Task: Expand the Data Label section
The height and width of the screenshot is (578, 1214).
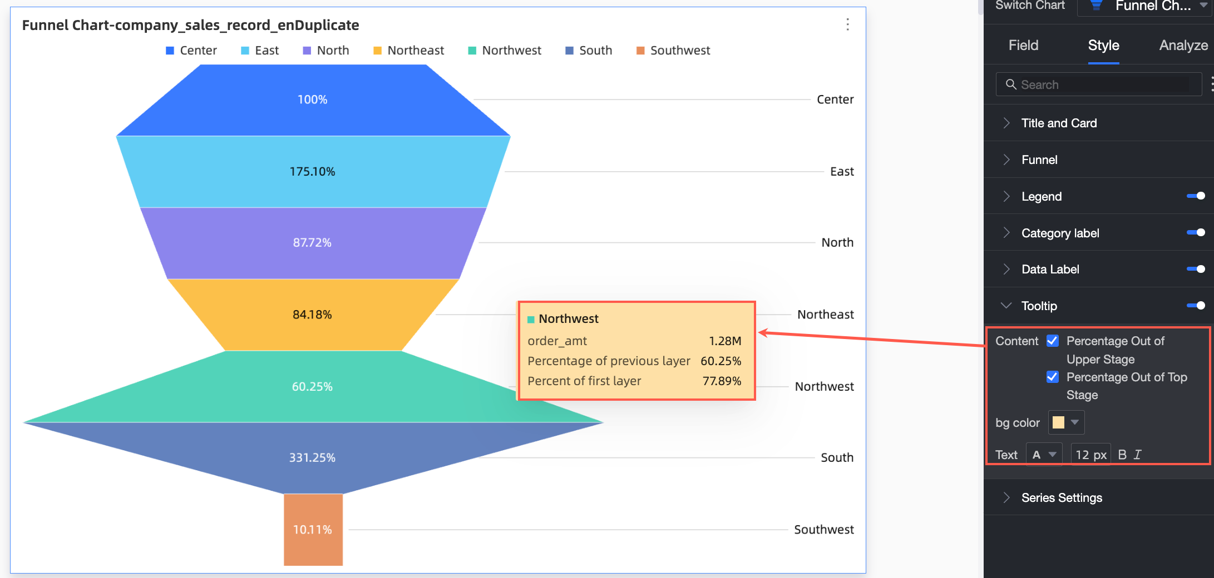Action: pos(1006,270)
